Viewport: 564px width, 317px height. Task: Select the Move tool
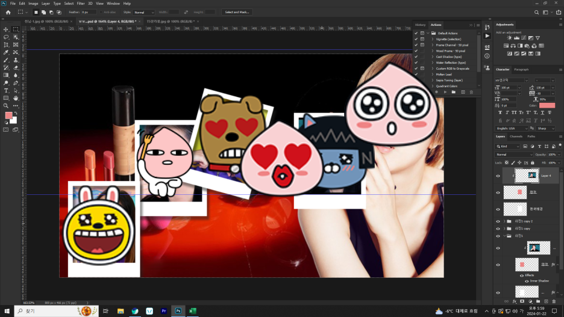coord(6,29)
